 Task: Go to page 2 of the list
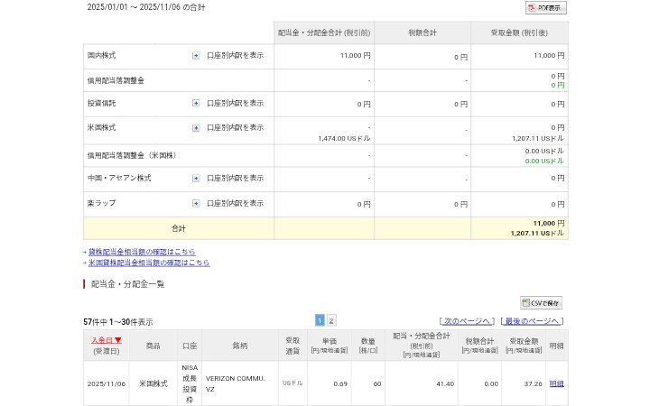[331, 320]
